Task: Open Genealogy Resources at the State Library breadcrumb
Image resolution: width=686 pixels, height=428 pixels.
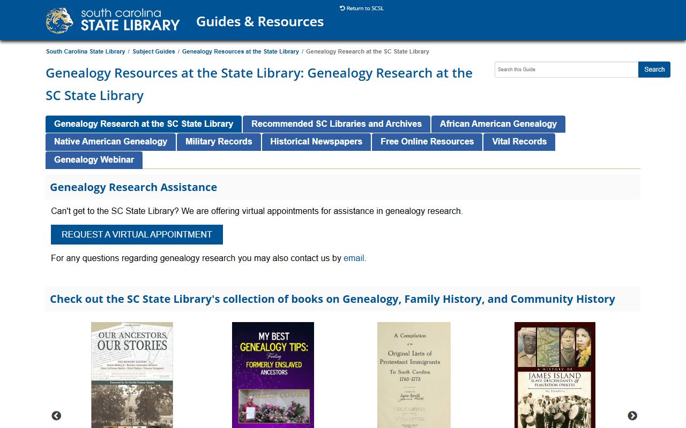Action: [x=241, y=51]
